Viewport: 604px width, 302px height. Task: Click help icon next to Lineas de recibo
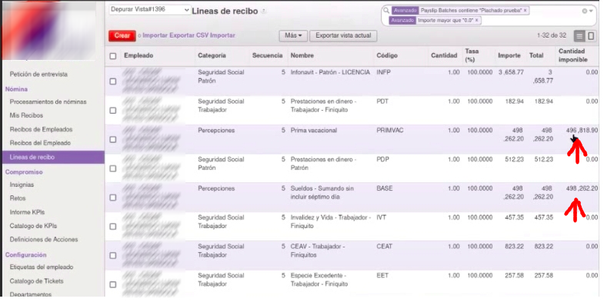pos(263,12)
